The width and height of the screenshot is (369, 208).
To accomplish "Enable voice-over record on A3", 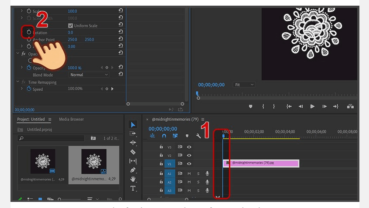I will [207, 190].
